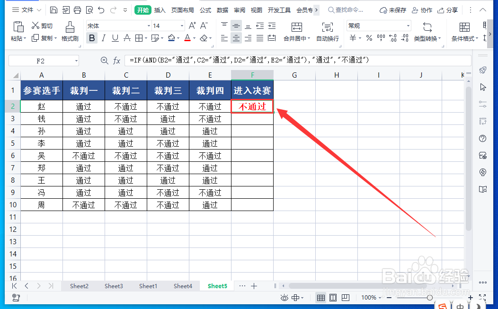Switch to 公式 Formulas tab
498x309 pixels.
click(205, 10)
